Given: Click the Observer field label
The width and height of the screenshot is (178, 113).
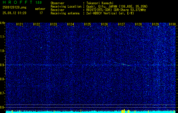Looking at the screenshot, I should (x=57, y=3).
